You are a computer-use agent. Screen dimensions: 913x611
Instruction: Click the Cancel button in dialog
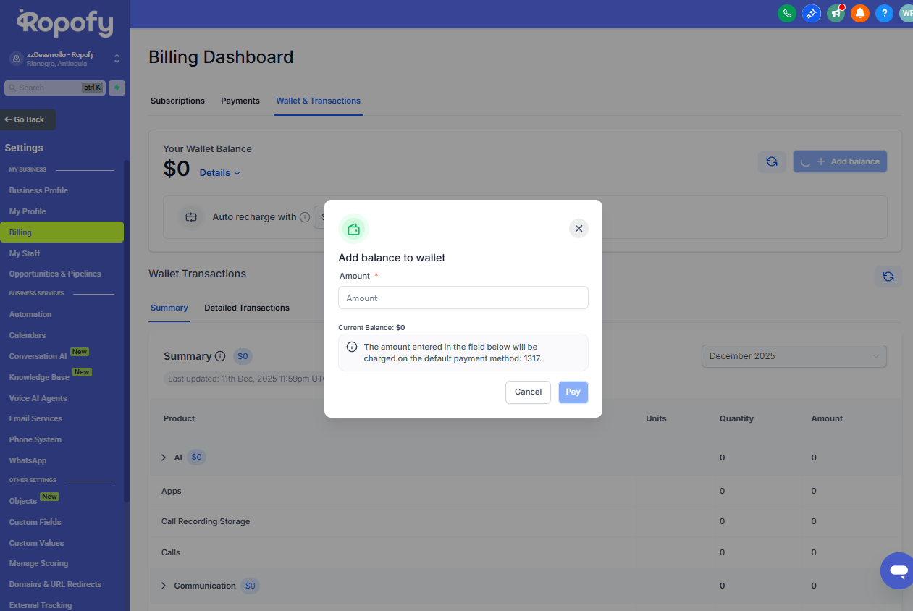pos(528,392)
